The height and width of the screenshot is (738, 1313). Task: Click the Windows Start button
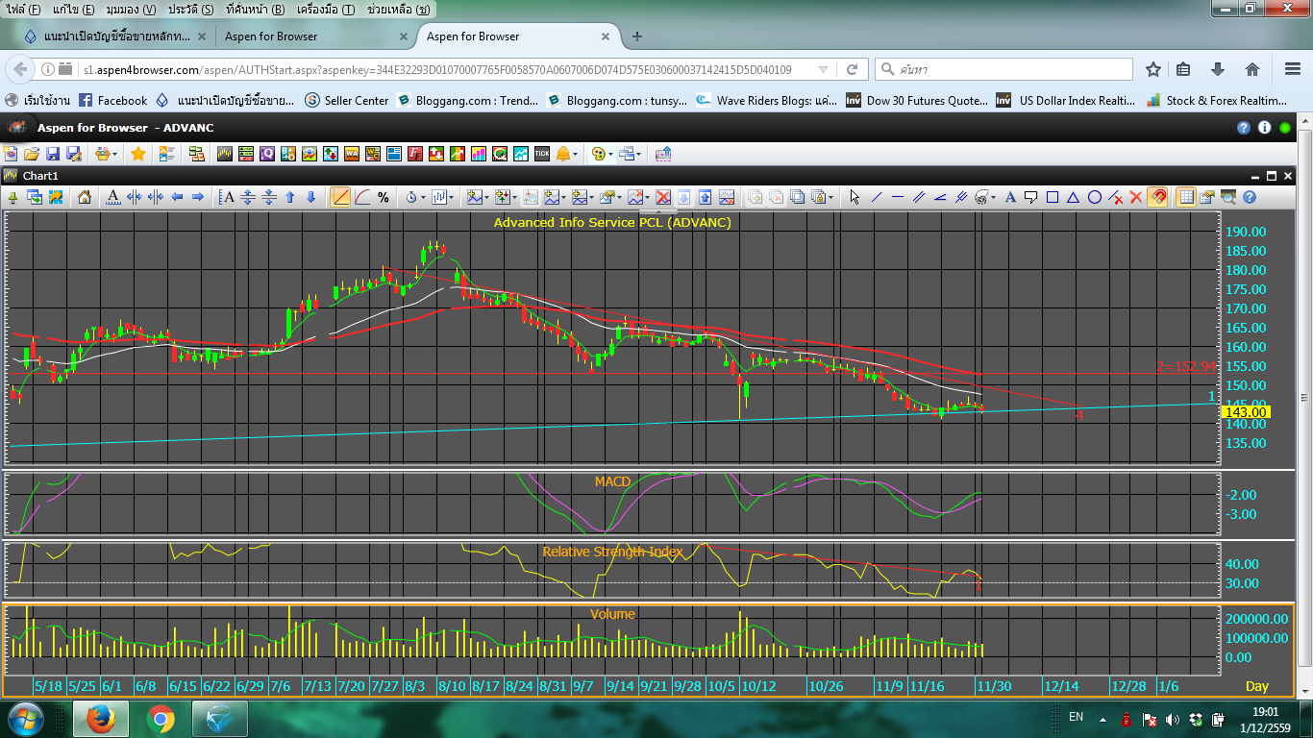coord(25,719)
